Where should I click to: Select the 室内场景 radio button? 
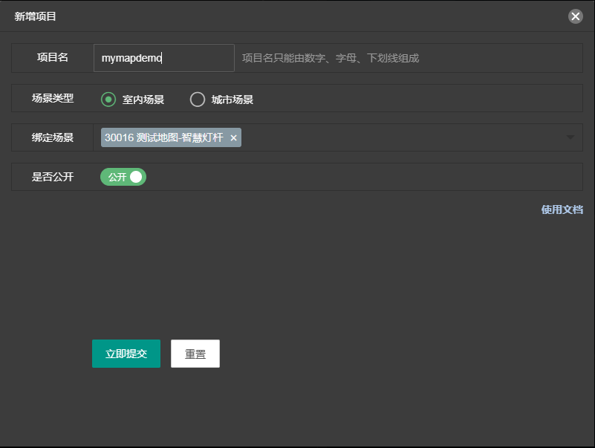click(x=108, y=100)
